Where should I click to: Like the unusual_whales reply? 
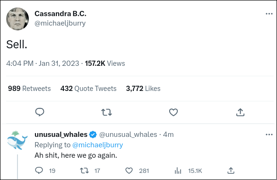coord(129,171)
